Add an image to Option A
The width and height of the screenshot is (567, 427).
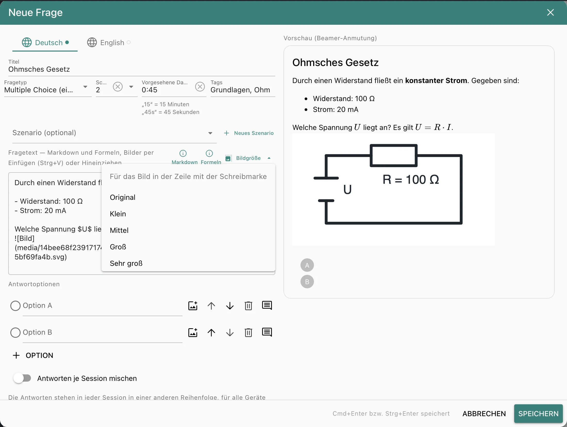coord(193,306)
